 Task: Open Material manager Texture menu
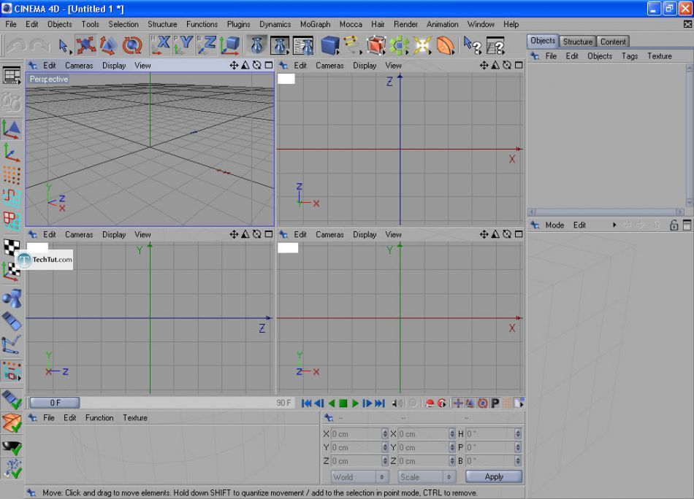pos(135,418)
